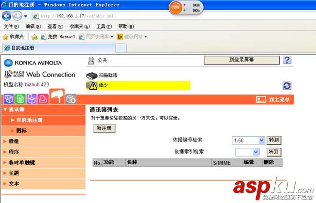This screenshot has width=316, height=203.
Task: Expand the 文本 sidebar section
Action: tap(43, 184)
